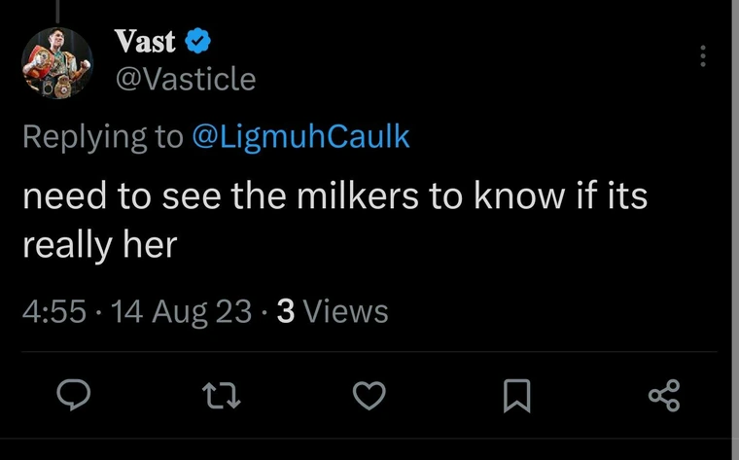Screen dimensions: 739x460
Task: Click the blue verified badge
Action: [x=197, y=41]
